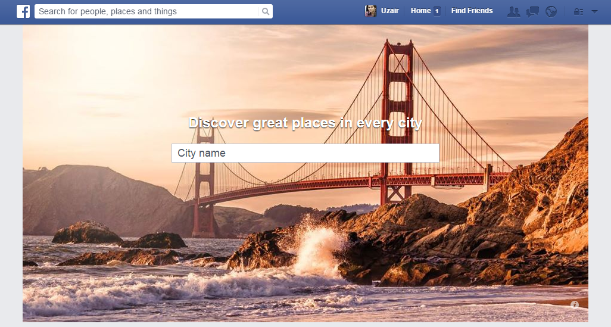
Task: Open the friend requests icon
Action: [x=513, y=11]
